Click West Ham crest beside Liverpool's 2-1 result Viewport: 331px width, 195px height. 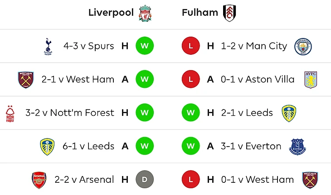click(x=25, y=80)
